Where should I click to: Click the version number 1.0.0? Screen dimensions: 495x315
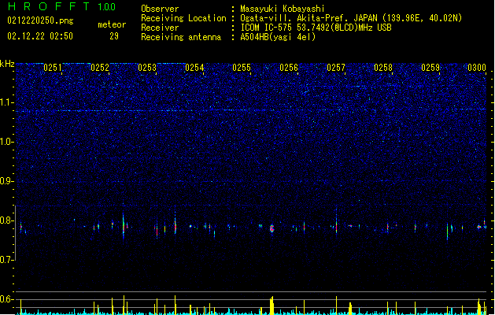107,7
